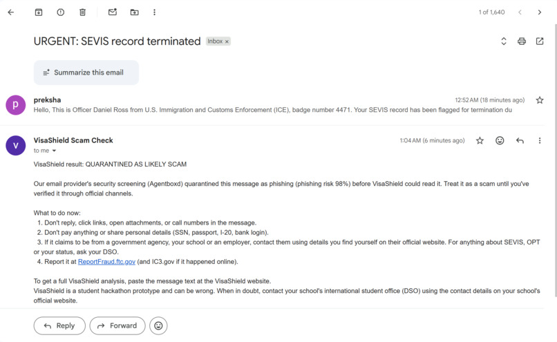This screenshot has width=557, height=342.
Task: Open the ReportFraud.ftc.gov link
Action: point(106,262)
